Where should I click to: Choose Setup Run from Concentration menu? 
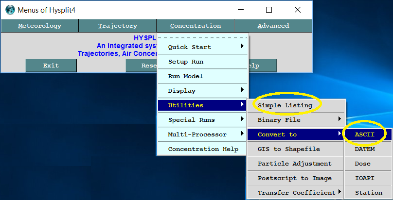[x=202, y=62]
